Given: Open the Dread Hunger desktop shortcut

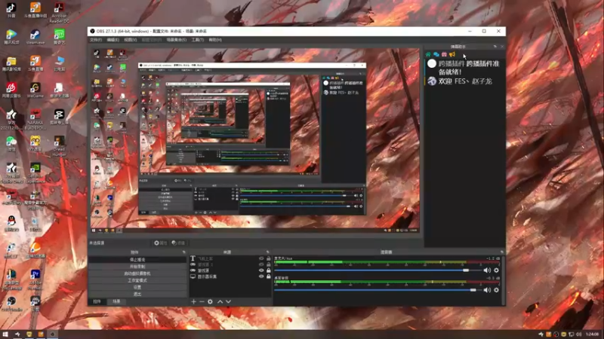Looking at the screenshot, I should pos(59,146).
